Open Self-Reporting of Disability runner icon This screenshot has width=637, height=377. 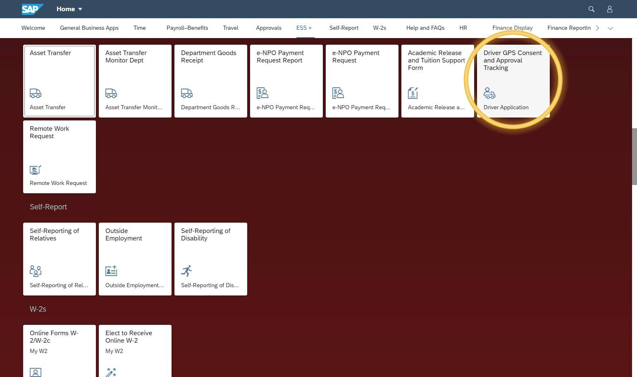186,271
